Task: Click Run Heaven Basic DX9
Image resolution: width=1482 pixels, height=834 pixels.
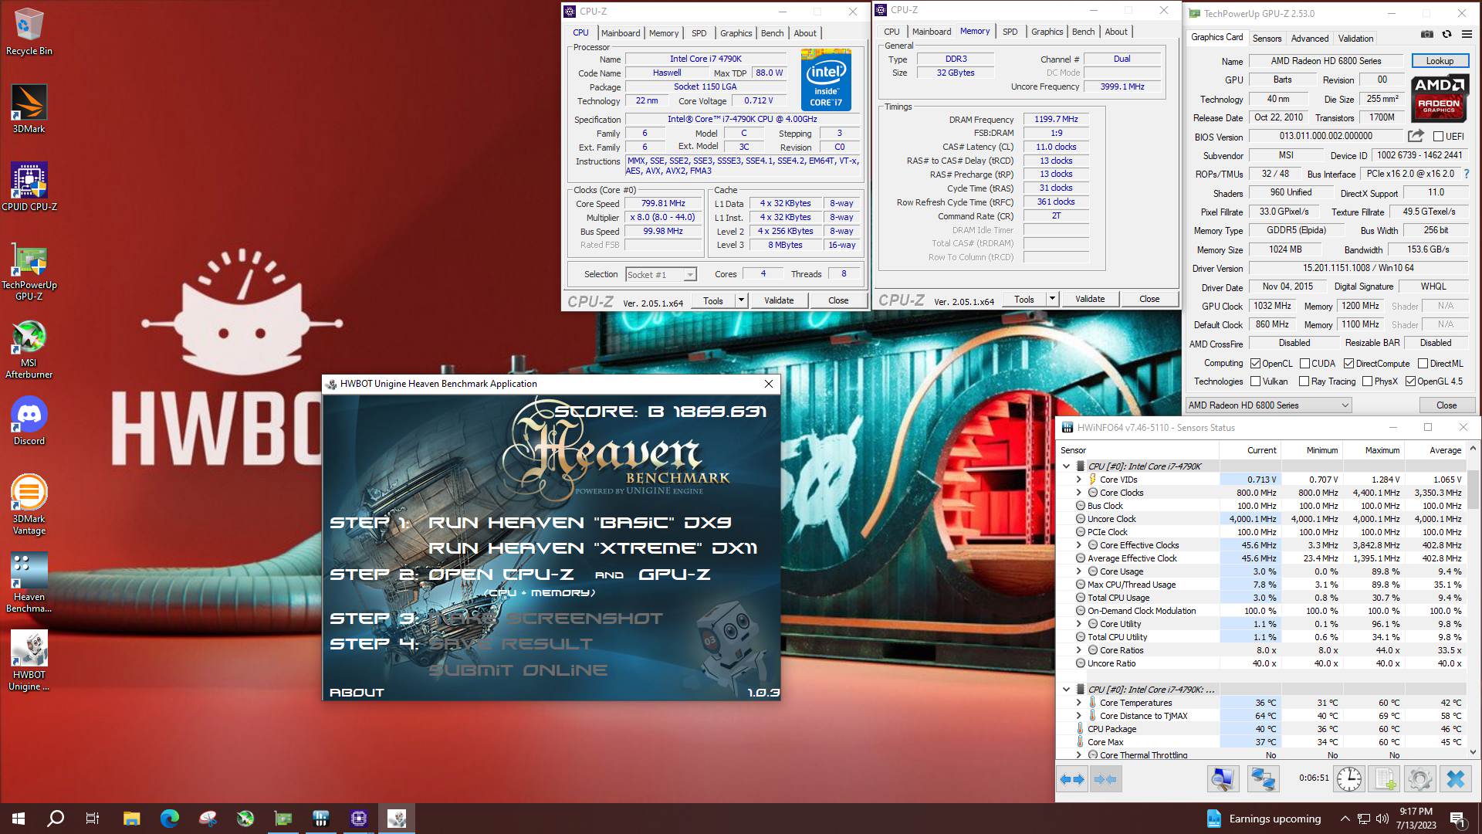Action: (580, 523)
